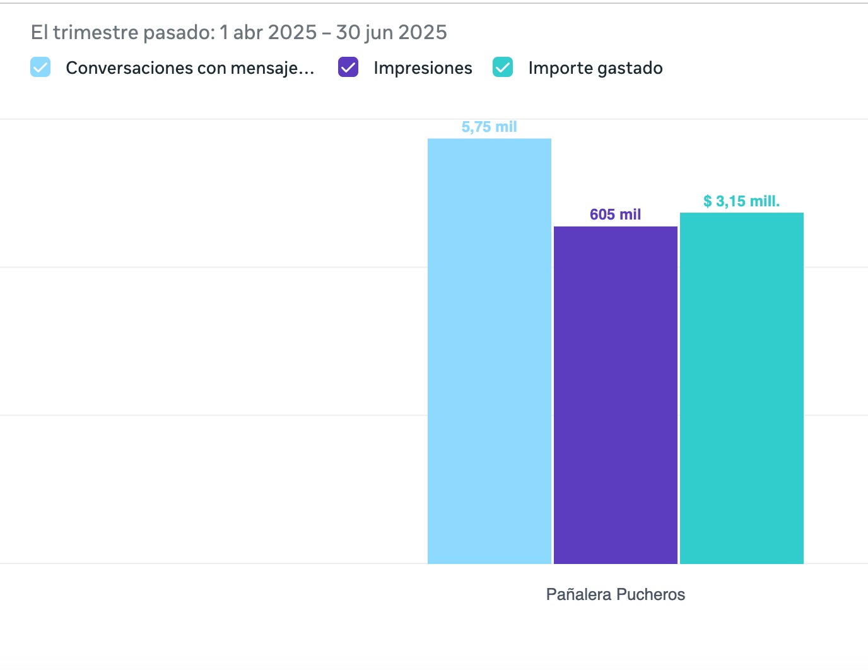This screenshot has height=670, width=868.
Task: Toggle the Impresiones checkbox
Action: click(348, 68)
